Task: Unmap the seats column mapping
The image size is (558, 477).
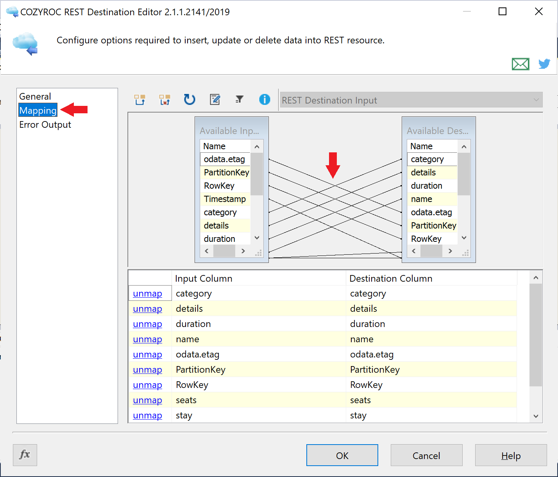Action: (147, 400)
